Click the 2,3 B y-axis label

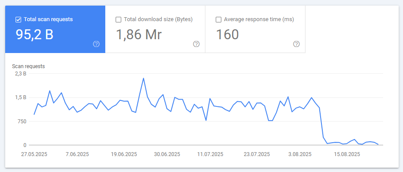pos(21,74)
